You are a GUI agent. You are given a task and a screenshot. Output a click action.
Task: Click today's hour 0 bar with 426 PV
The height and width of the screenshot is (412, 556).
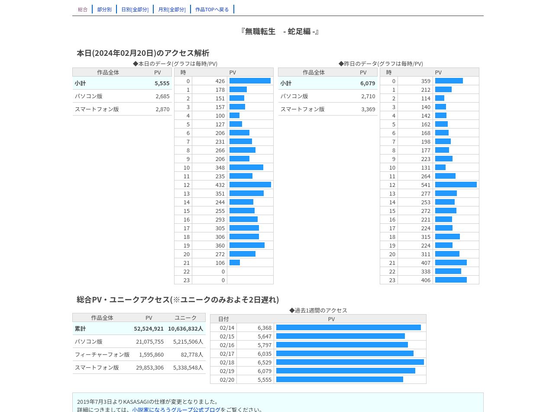tap(250, 81)
